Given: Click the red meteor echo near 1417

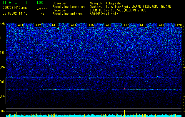Looking at the screenshot, I should (124, 89).
